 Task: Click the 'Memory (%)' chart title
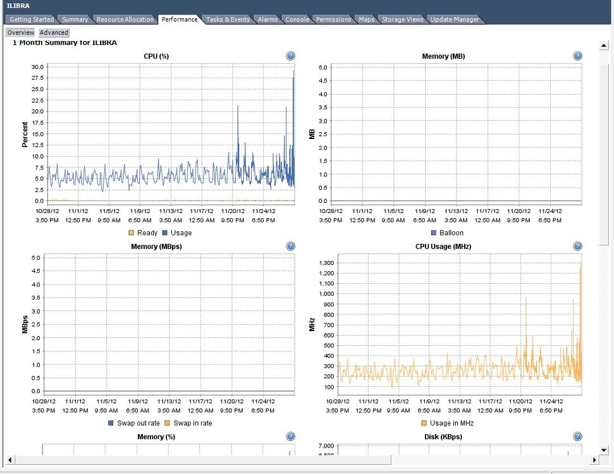pos(156,437)
